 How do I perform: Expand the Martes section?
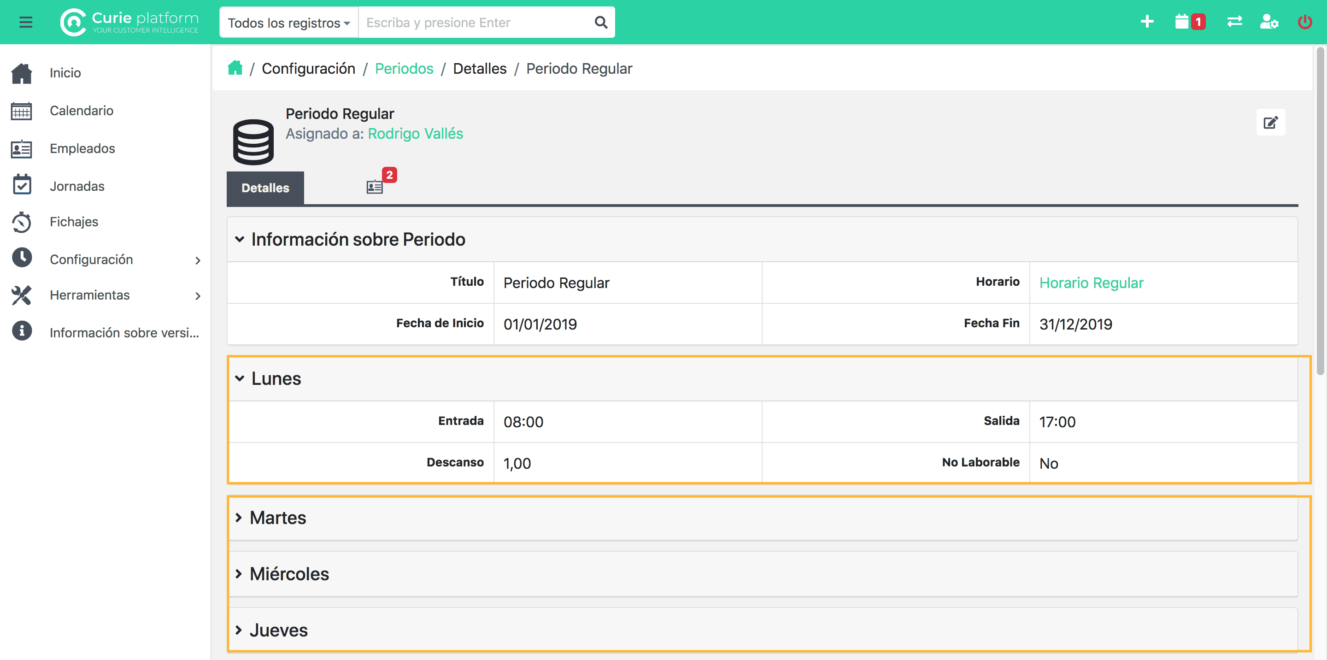pos(278,517)
